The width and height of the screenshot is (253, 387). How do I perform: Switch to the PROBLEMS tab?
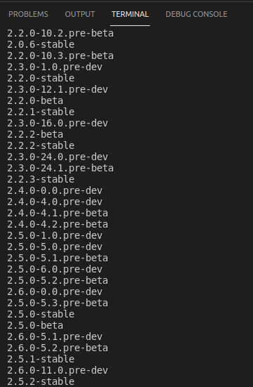(28, 14)
